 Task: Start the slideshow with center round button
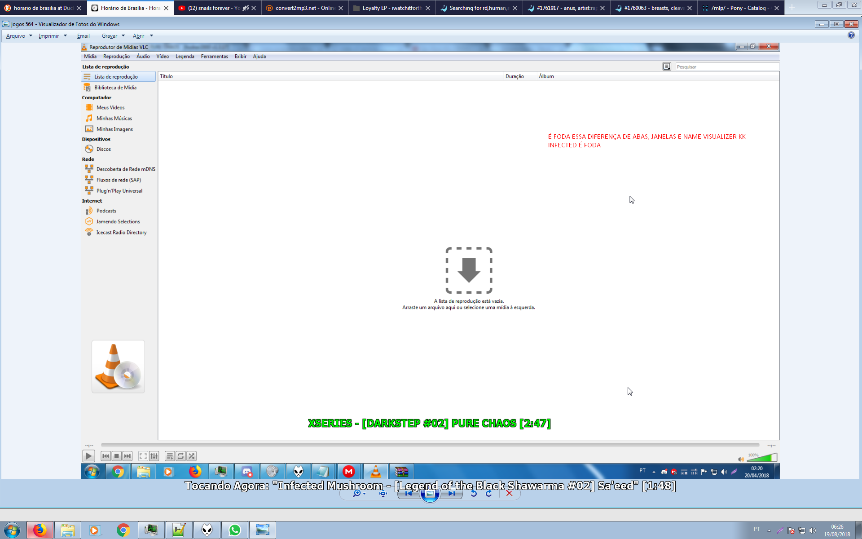pos(430,494)
